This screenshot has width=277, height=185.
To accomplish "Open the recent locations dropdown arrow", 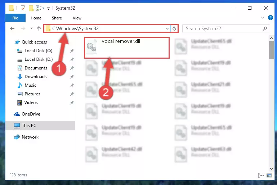I will point(31,28).
